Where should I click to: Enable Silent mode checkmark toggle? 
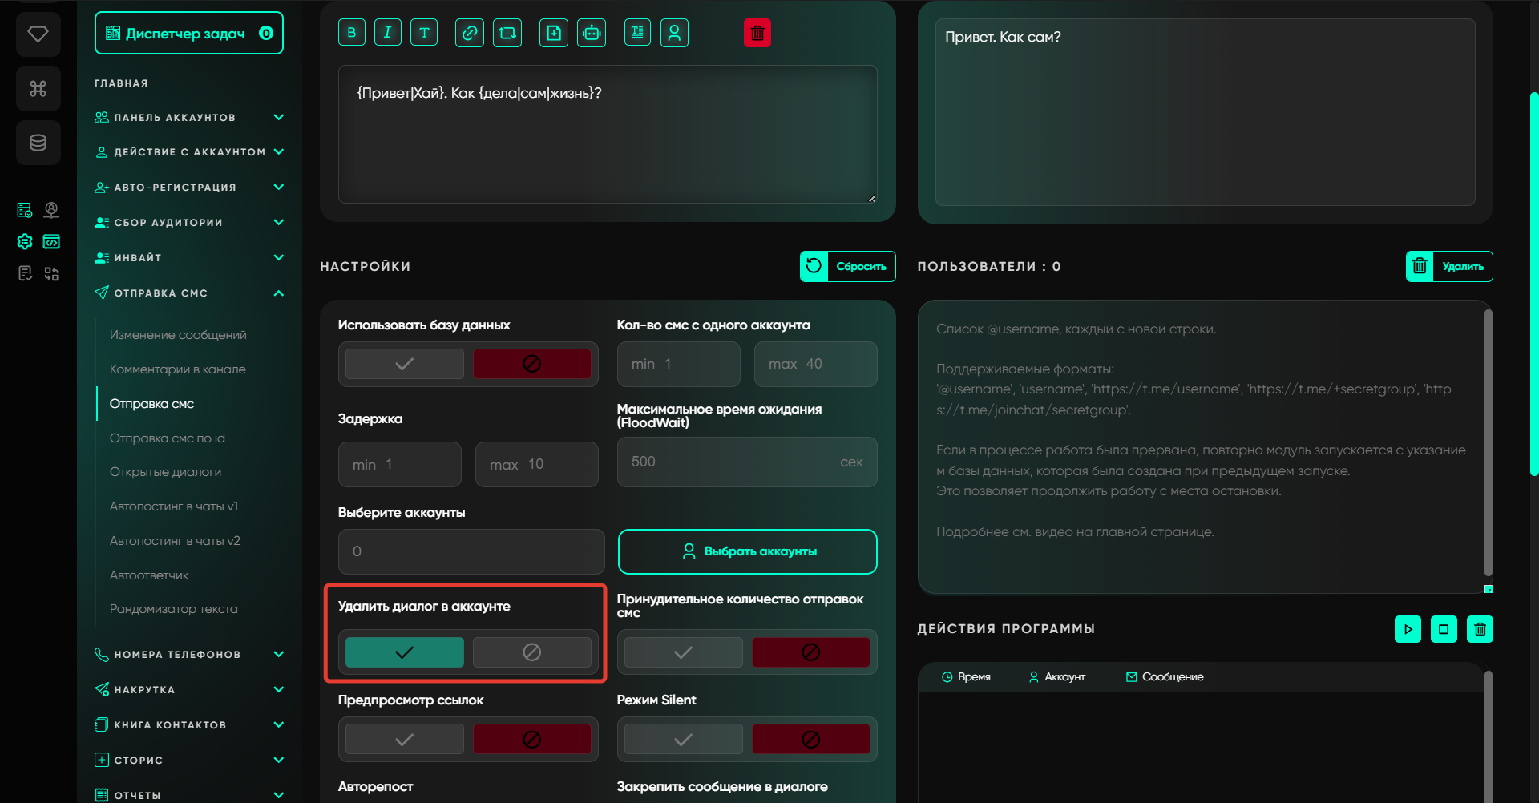point(683,739)
